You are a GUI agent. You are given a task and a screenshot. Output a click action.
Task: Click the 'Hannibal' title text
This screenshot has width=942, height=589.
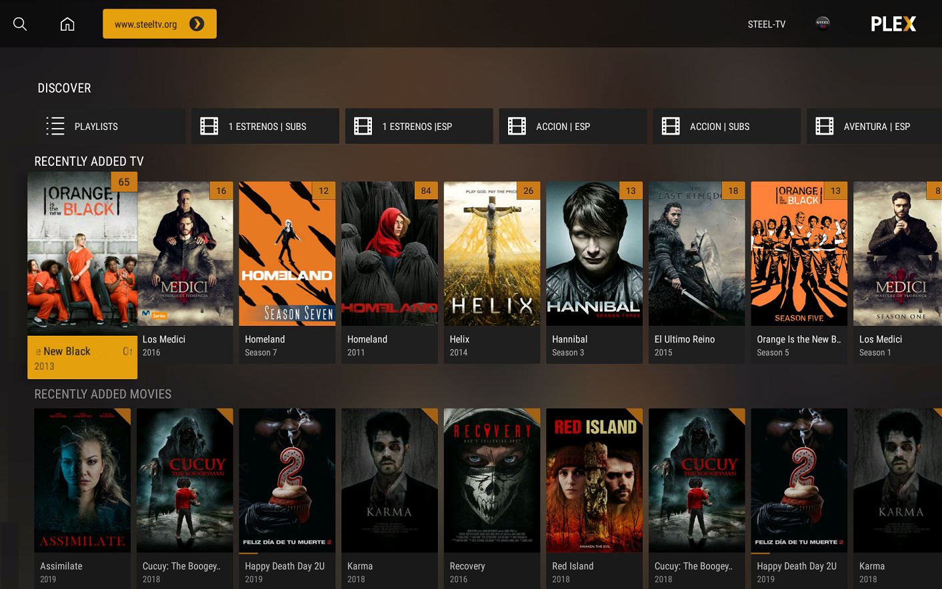[570, 339]
